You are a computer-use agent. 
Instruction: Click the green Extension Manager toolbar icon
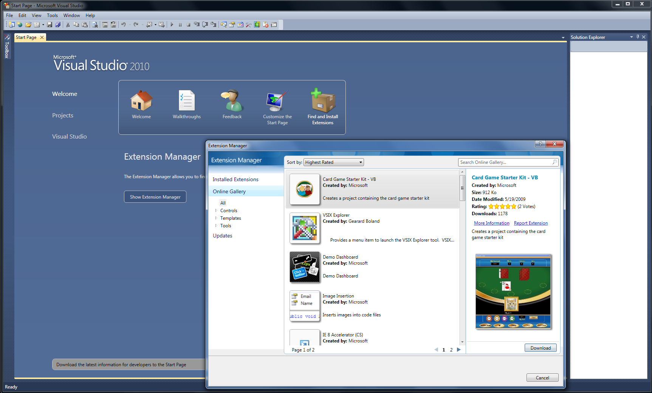257,25
